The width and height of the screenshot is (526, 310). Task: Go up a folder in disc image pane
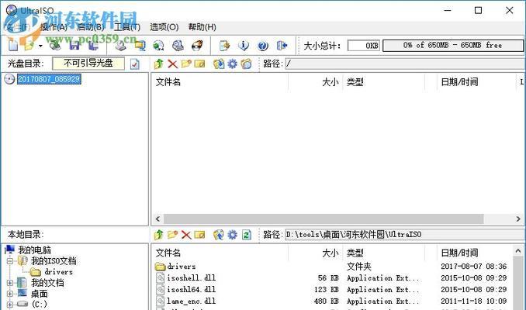click(x=159, y=64)
